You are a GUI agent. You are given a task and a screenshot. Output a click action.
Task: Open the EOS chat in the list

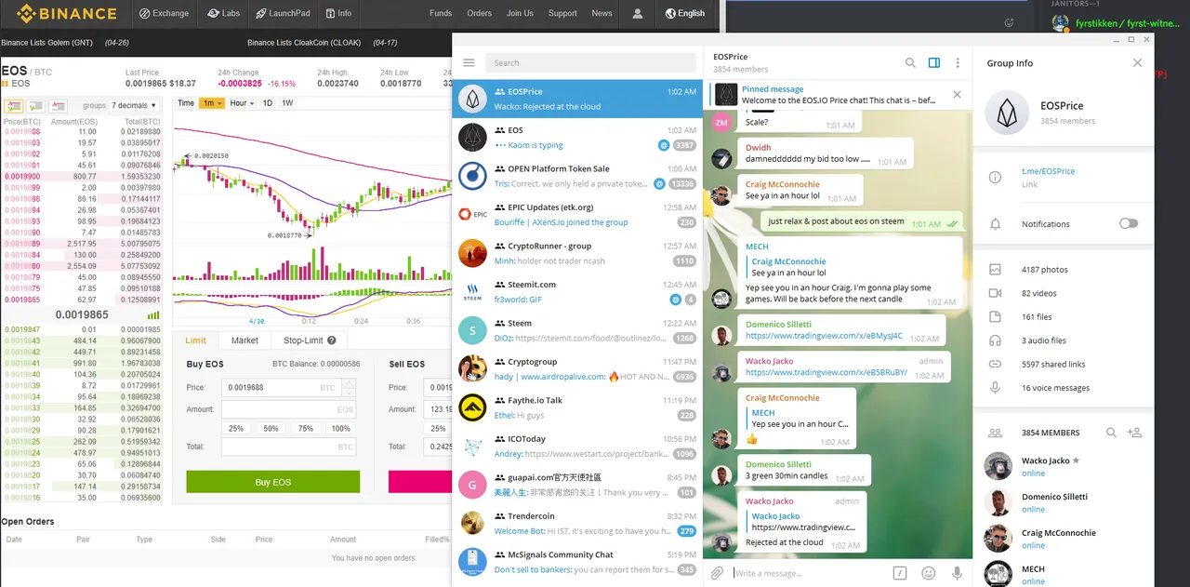[x=577, y=137]
